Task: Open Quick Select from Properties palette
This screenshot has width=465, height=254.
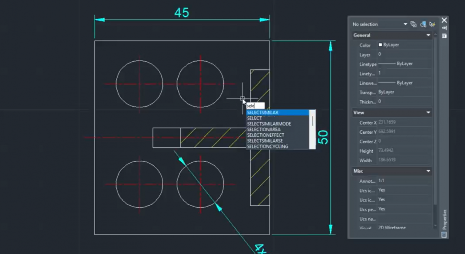Action: pos(432,24)
